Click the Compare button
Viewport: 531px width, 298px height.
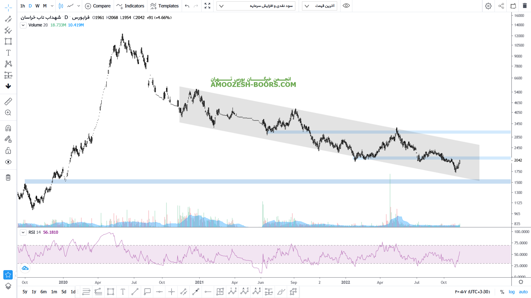98,6
